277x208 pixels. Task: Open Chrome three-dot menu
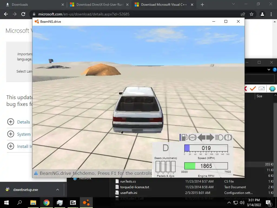pyautogui.click(x=271, y=14)
